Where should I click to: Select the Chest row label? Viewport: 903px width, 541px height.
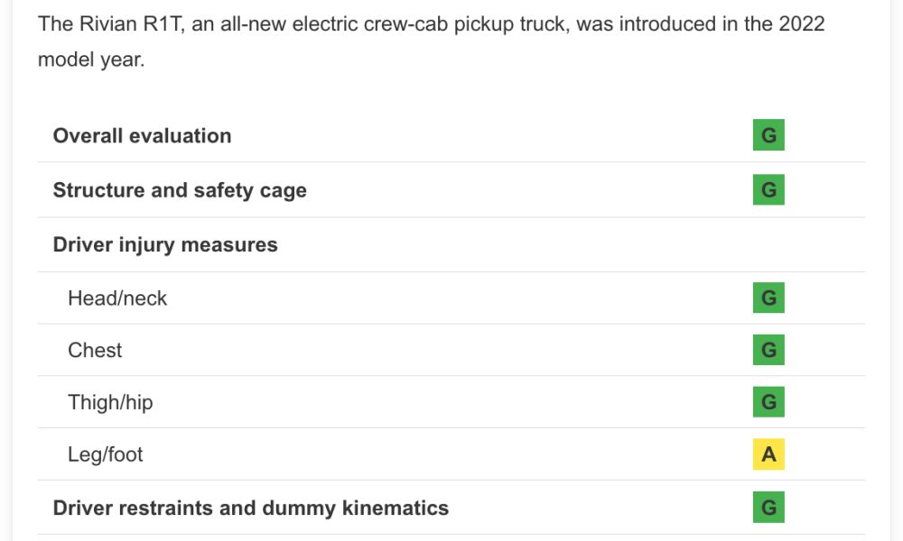coord(95,350)
